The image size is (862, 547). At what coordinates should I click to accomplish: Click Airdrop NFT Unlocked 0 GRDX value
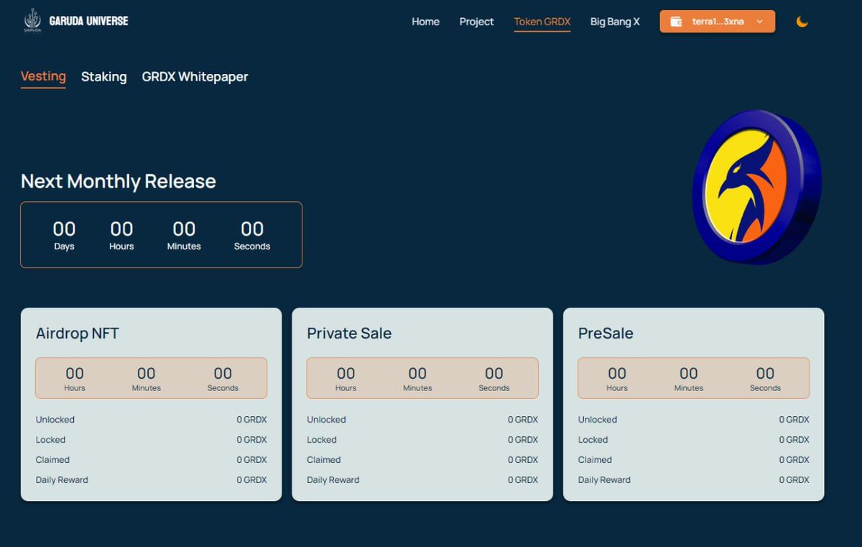point(251,420)
